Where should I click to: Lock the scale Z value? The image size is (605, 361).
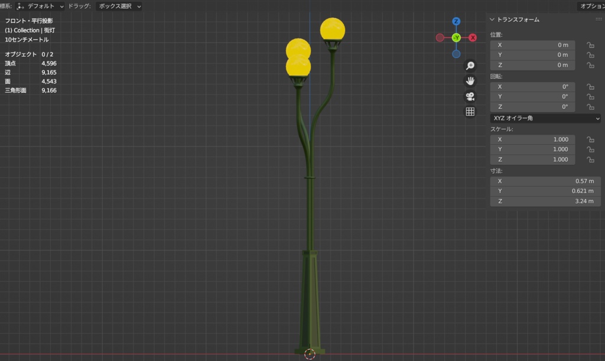click(590, 160)
